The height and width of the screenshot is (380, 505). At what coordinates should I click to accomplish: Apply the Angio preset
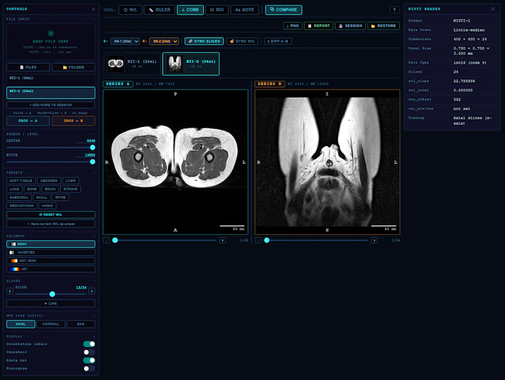coord(47,206)
